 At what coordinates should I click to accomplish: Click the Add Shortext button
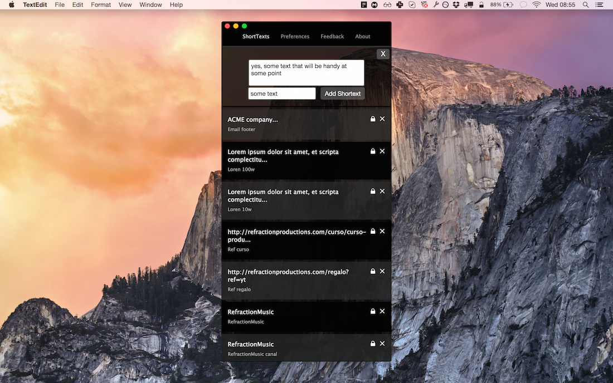(x=343, y=94)
